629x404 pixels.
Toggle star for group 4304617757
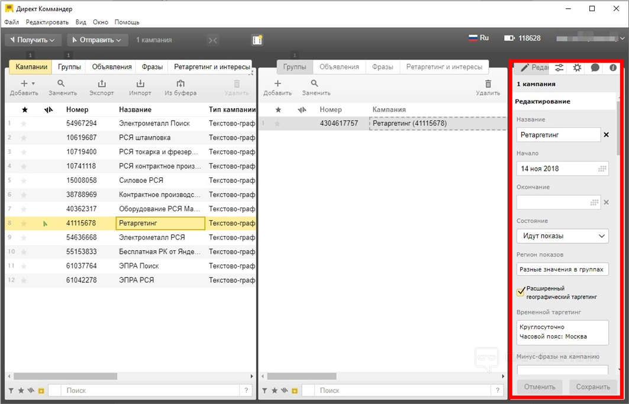pyautogui.click(x=278, y=123)
